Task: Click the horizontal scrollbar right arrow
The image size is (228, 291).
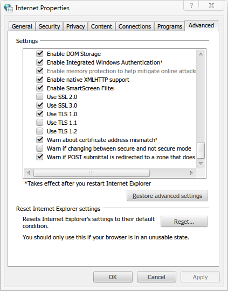Action: (x=191, y=173)
